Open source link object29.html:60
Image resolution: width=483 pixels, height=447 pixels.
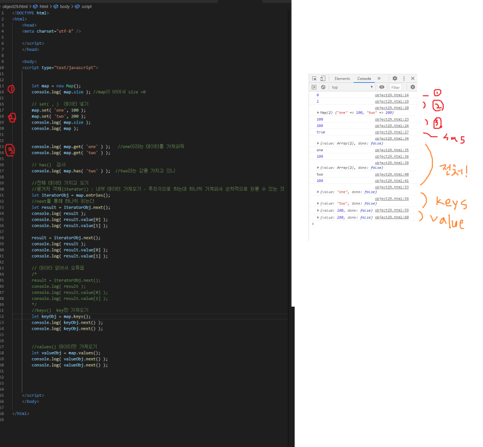391,217
